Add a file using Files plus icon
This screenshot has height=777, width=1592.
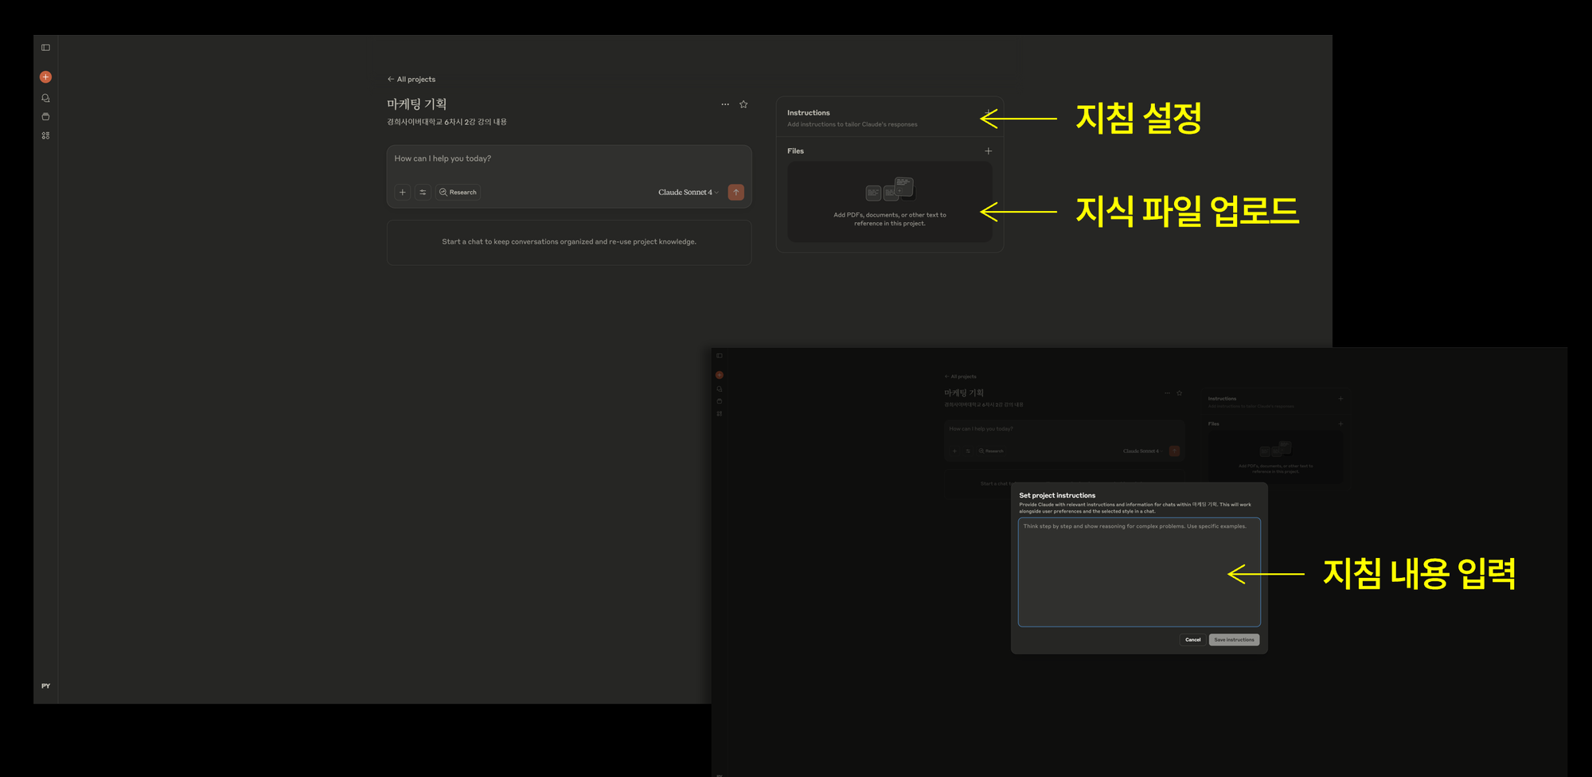pyautogui.click(x=988, y=151)
